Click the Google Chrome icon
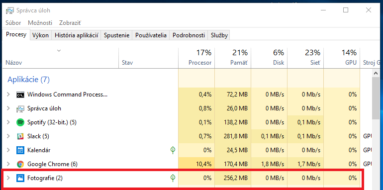This screenshot has height=190, width=383. (x=20, y=164)
